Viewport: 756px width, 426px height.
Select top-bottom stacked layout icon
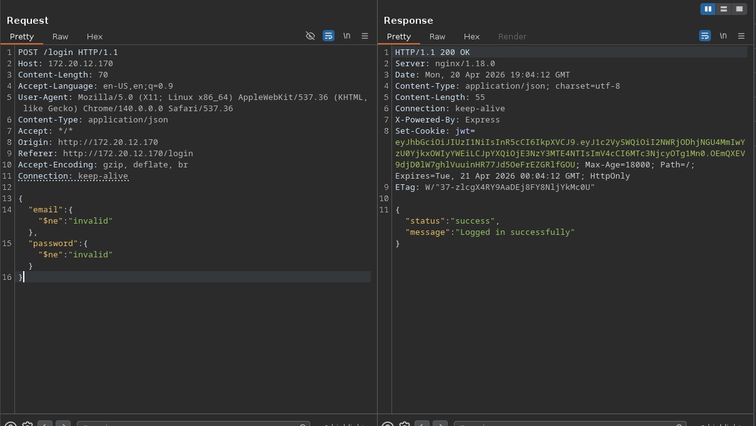pos(723,9)
